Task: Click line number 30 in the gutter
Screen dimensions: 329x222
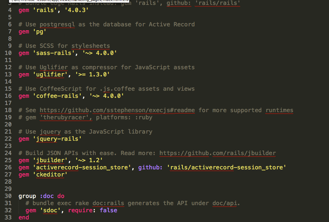Action: (x=8, y=196)
